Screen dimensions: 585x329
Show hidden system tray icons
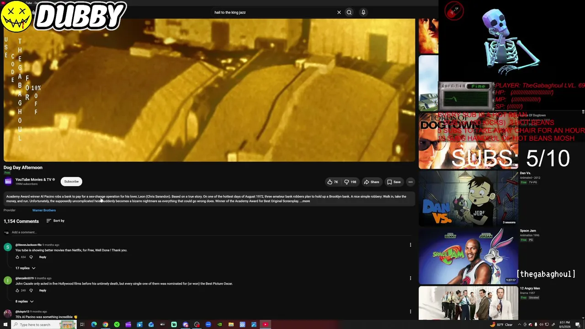[x=519, y=324]
